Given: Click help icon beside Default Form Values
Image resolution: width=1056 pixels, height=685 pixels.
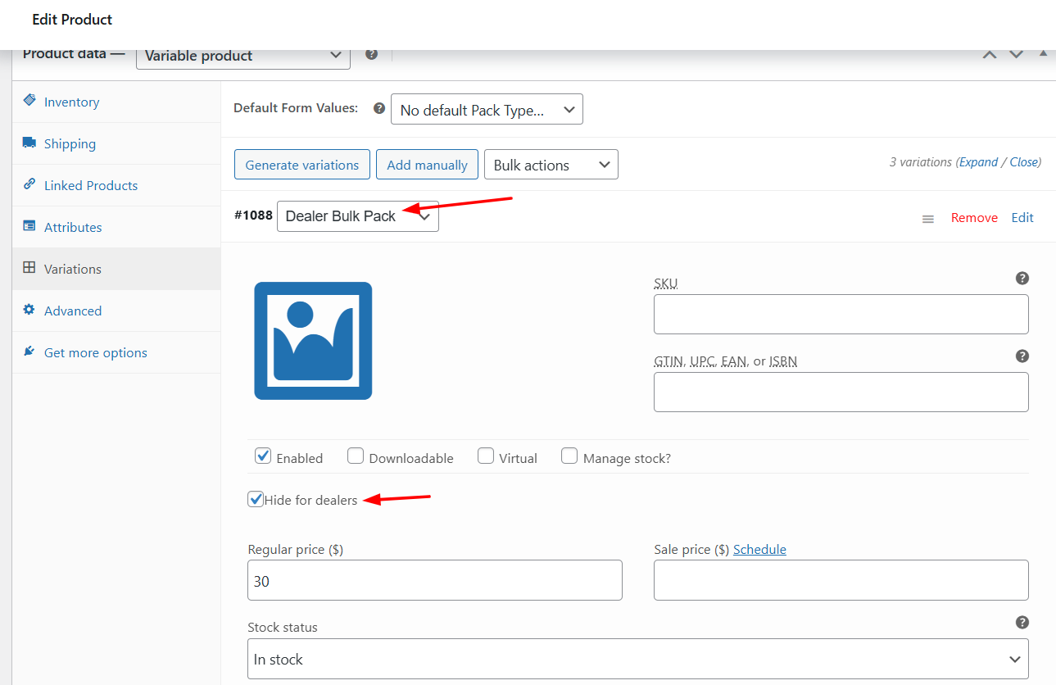Looking at the screenshot, I should 379,108.
